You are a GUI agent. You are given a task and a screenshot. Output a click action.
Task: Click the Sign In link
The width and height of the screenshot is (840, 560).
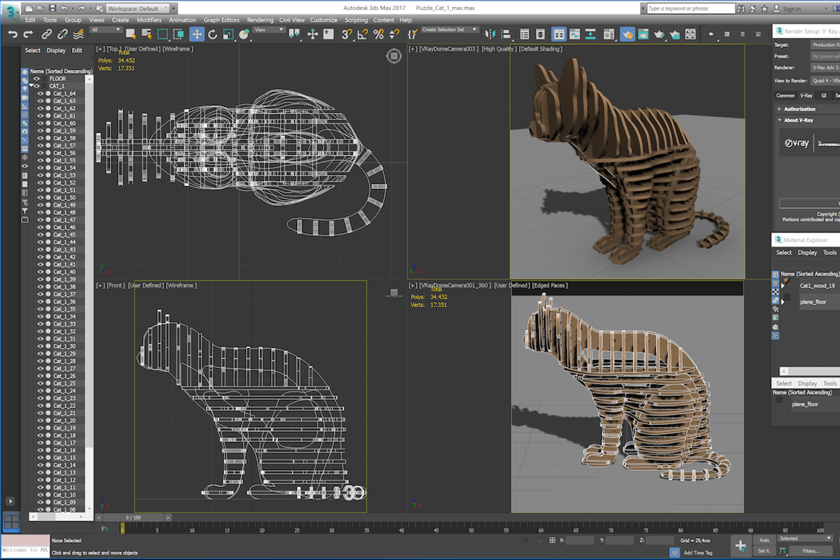(x=792, y=9)
